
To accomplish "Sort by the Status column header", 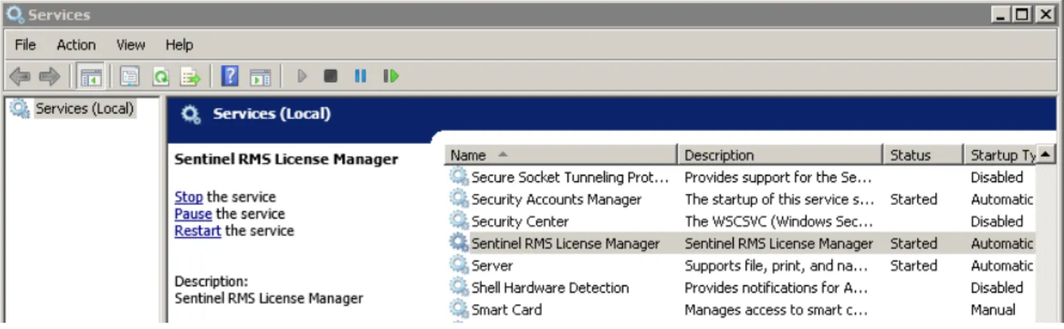I will pyautogui.click(x=923, y=155).
